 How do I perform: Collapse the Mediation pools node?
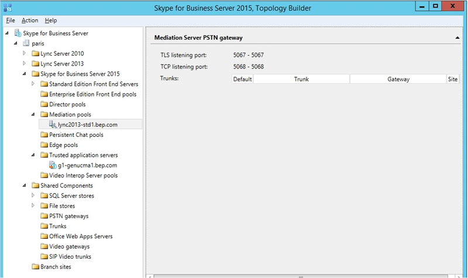33,114
